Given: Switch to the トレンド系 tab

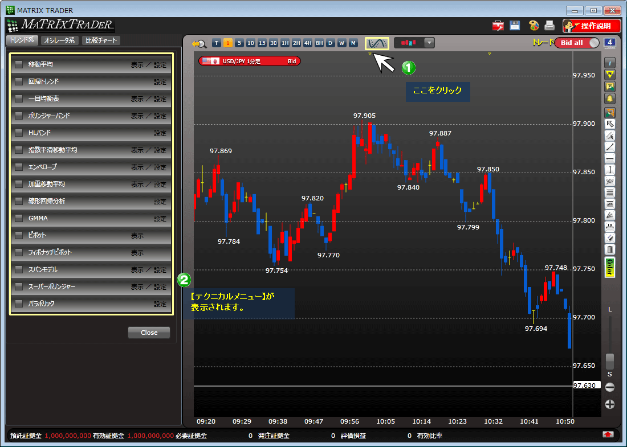Looking at the screenshot, I should click(22, 40).
